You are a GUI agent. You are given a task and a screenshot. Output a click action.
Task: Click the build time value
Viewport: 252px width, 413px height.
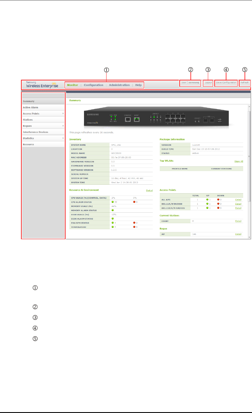[206, 149]
